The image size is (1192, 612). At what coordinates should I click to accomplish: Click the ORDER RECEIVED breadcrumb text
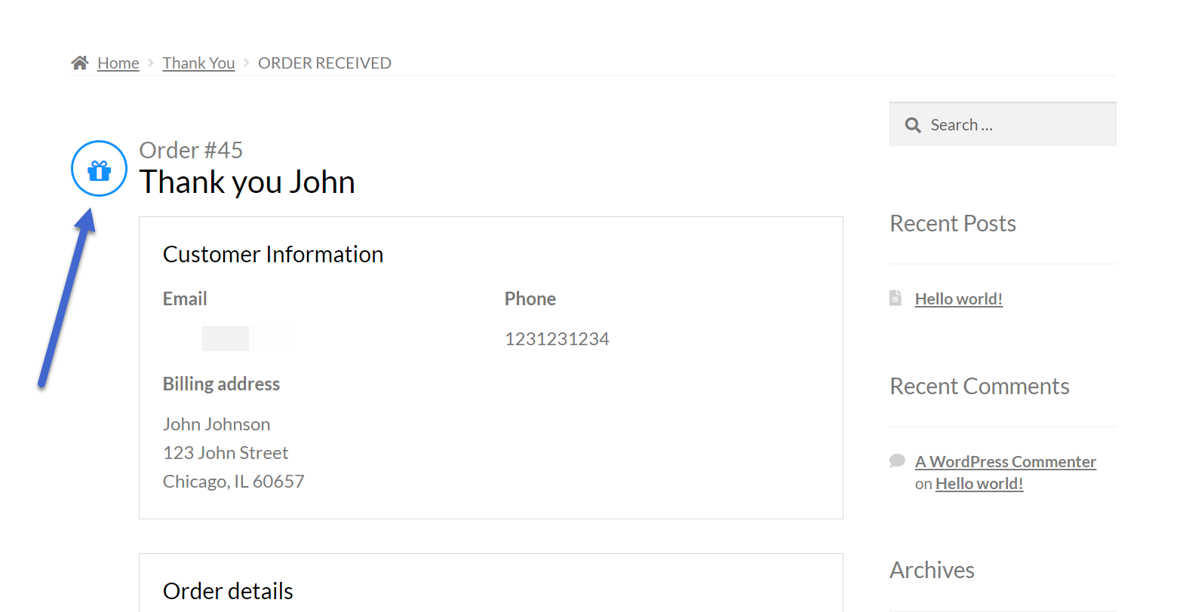point(324,63)
